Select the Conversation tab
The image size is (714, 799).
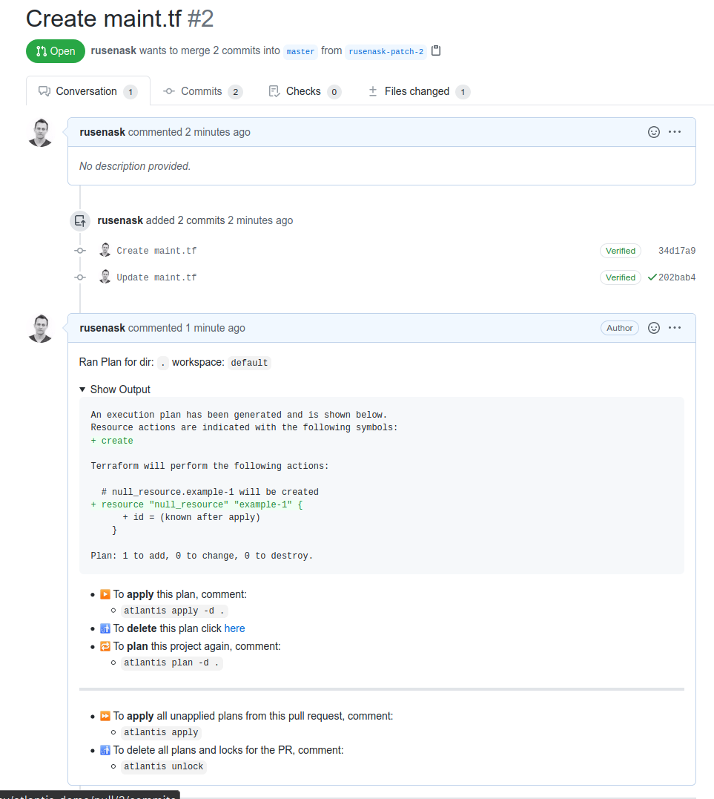[87, 91]
